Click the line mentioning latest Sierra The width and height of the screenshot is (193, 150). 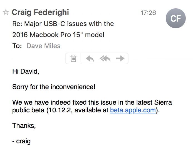(92, 102)
